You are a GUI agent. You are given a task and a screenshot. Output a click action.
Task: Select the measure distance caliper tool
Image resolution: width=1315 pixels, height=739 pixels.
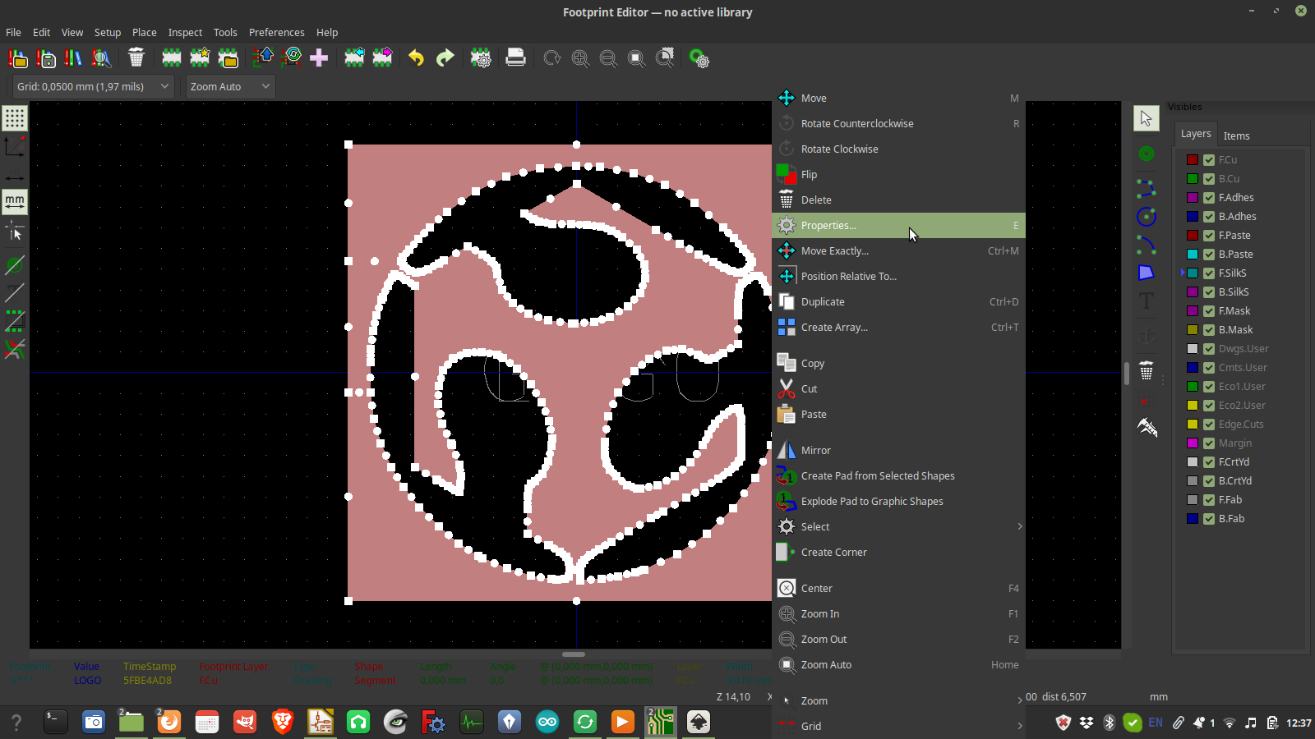point(1147,427)
